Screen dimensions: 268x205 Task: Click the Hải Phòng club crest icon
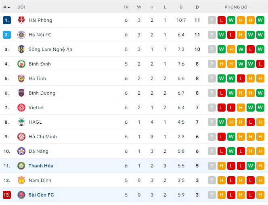(21, 20)
